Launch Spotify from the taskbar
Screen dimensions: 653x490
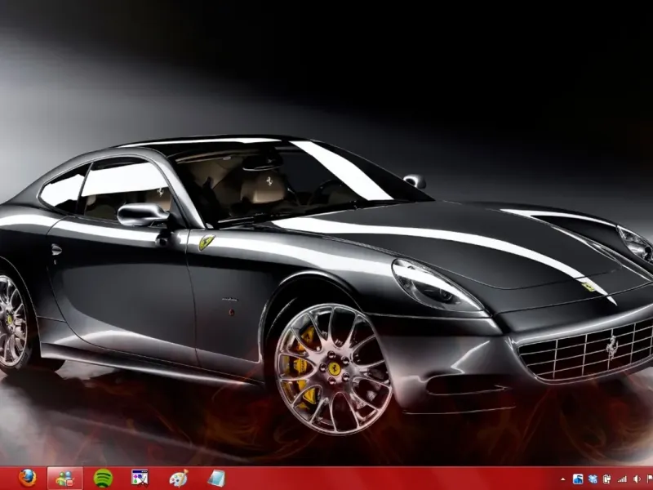point(103,478)
